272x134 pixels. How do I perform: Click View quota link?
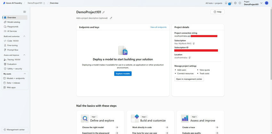click(x=204, y=70)
